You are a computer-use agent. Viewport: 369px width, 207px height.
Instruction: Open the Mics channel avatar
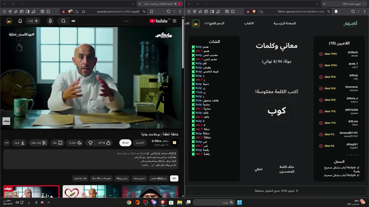click(x=174, y=143)
